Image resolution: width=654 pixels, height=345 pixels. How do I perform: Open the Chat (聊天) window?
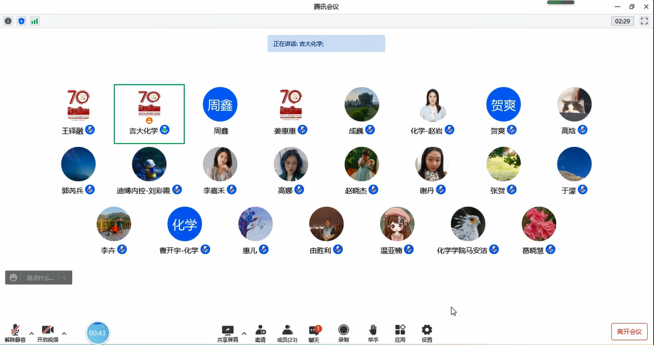coord(314,333)
